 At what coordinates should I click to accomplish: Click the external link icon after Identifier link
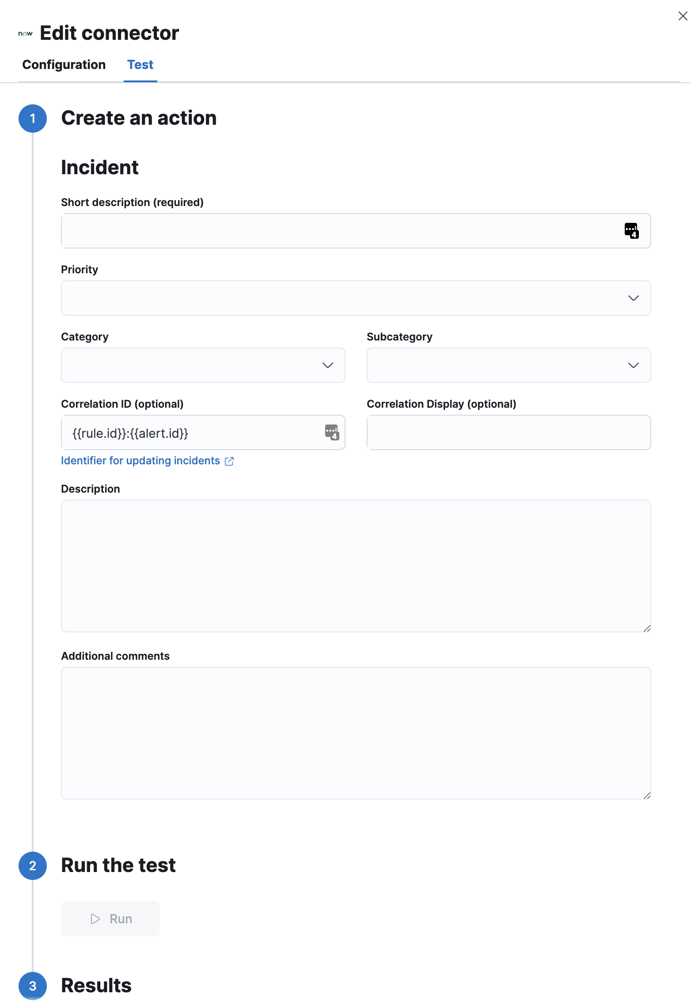click(229, 461)
